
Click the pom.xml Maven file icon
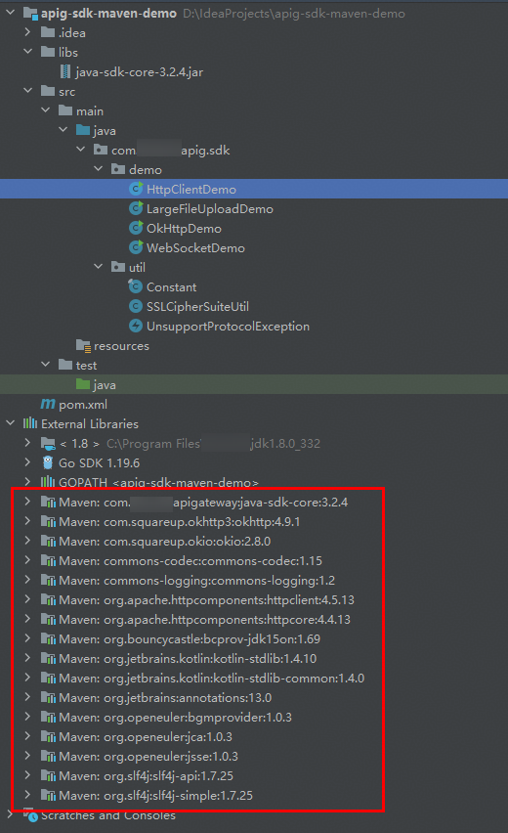point(48,405)
